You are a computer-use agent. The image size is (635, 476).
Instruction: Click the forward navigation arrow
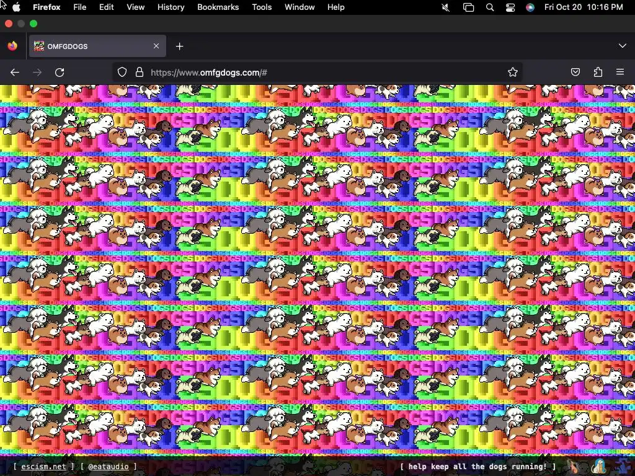[37, 73]
